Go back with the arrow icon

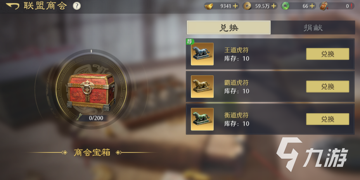[13, 6]
